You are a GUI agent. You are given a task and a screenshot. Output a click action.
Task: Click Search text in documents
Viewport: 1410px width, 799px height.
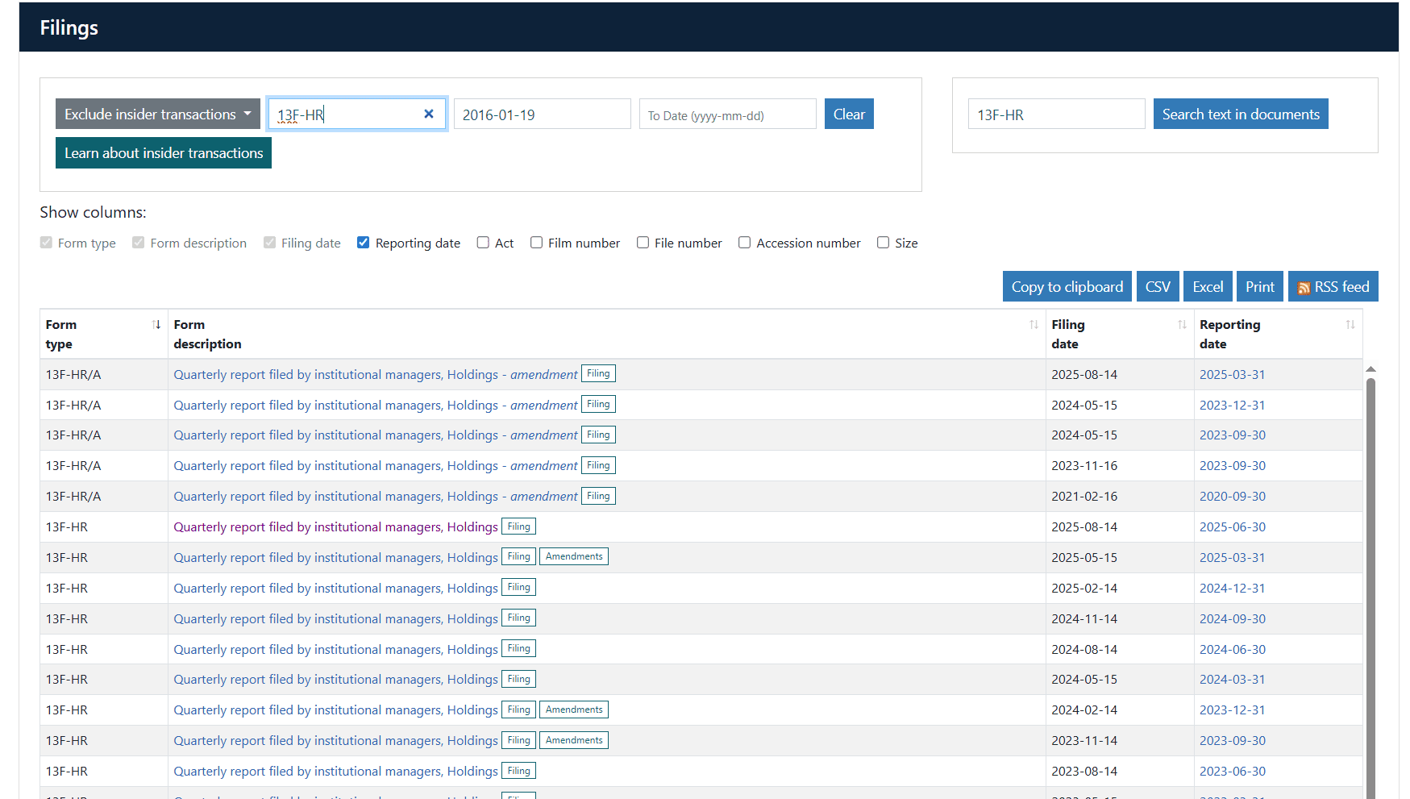(1241, 114)
